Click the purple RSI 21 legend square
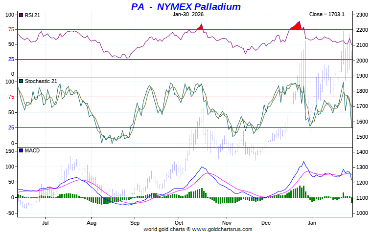This screenshot has width=372, height=232. pos(21,15)
